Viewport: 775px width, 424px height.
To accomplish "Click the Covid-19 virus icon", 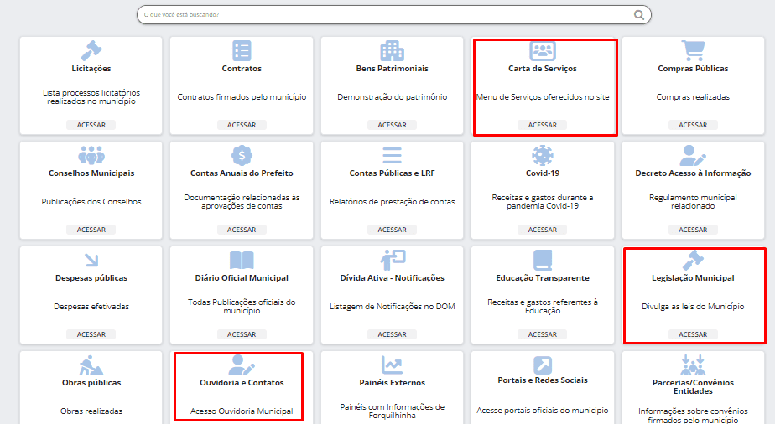I will pos(543,155).
